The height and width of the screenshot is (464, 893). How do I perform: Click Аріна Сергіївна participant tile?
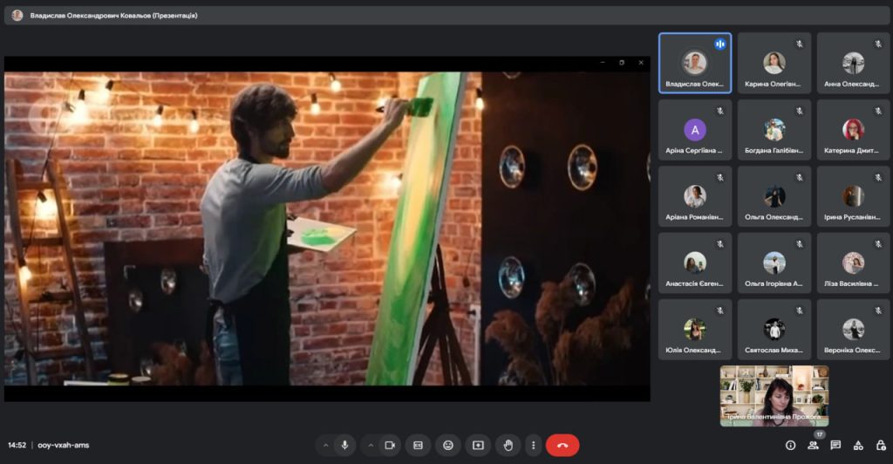click(x=694, y=130)
